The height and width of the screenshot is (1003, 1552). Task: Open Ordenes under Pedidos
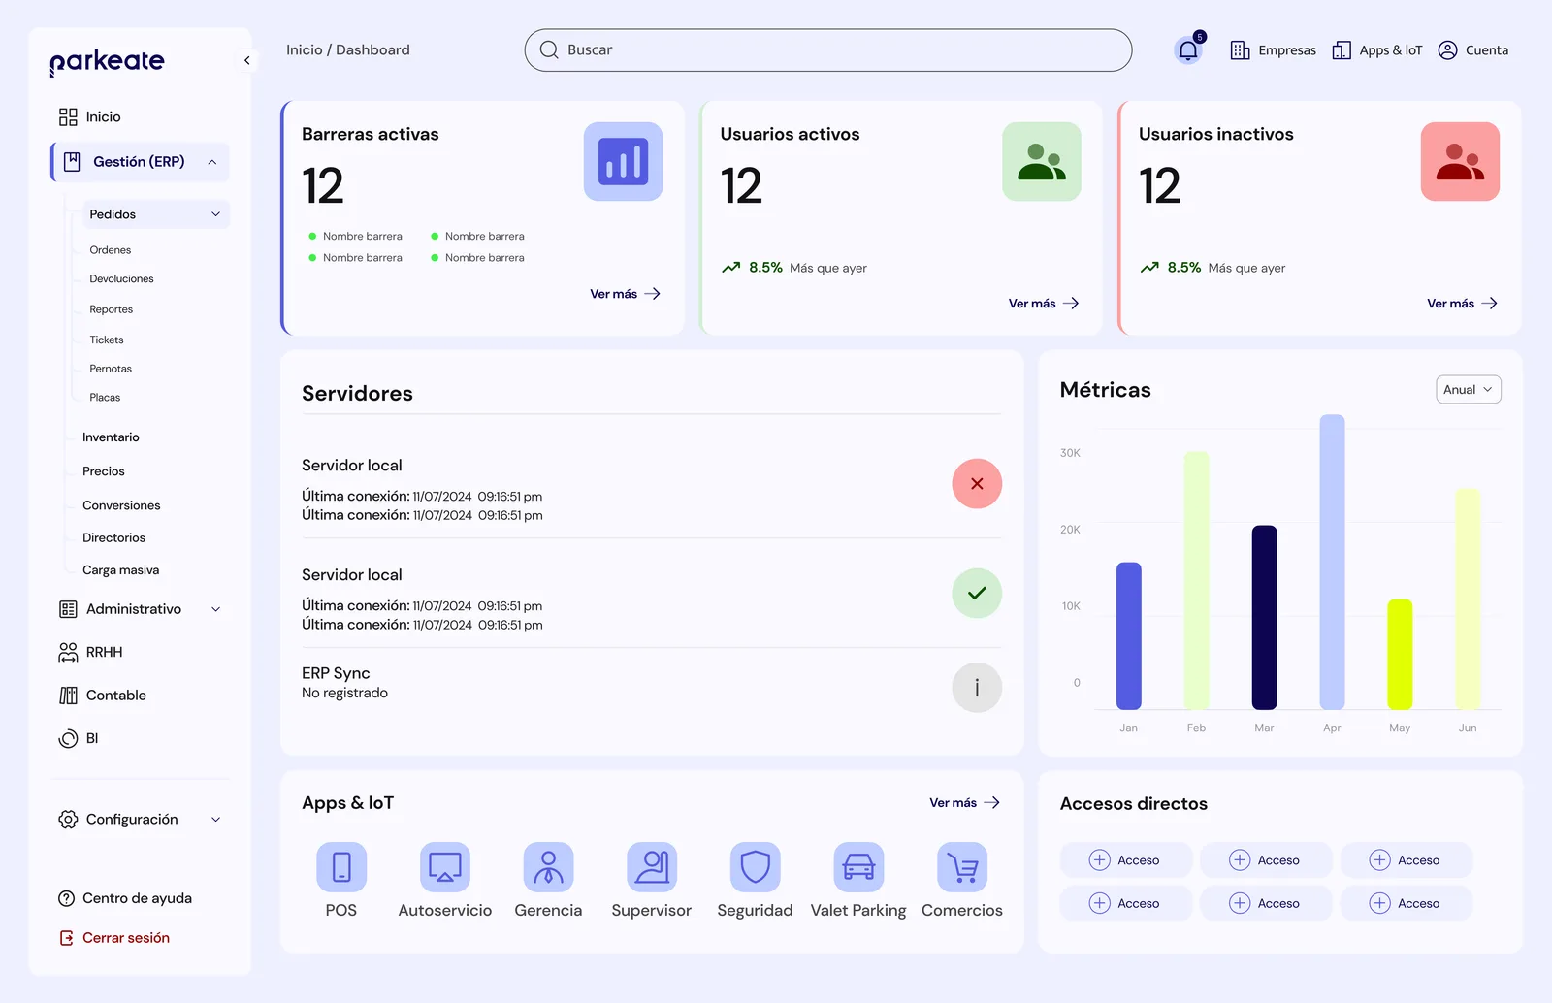coord(111,250)
